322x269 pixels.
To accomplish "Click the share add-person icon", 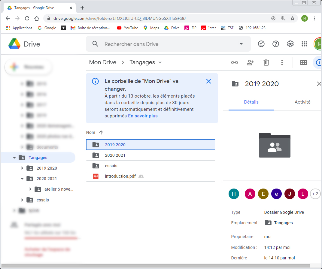I will tap(250, 62).
